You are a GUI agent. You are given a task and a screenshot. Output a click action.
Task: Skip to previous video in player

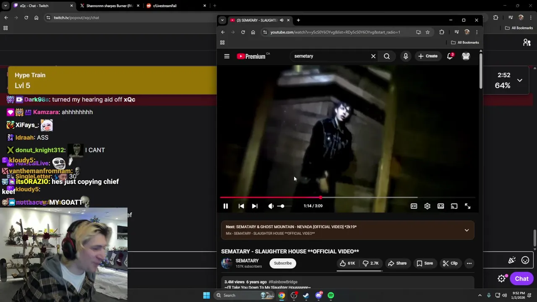click(241, 206)
